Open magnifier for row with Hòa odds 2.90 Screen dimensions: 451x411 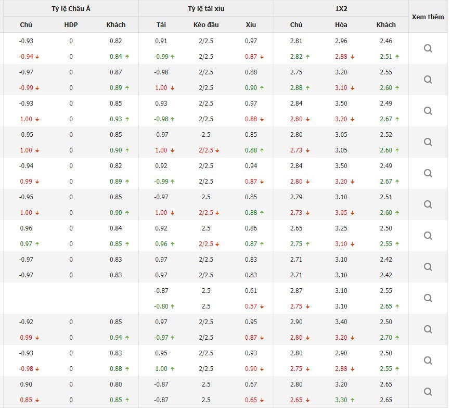tap(428, 361)
